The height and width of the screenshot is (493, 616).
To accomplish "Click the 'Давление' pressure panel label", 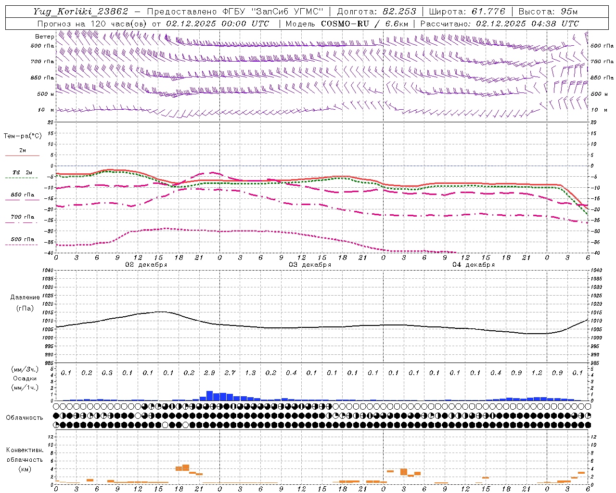I will (x=25, y=297).
